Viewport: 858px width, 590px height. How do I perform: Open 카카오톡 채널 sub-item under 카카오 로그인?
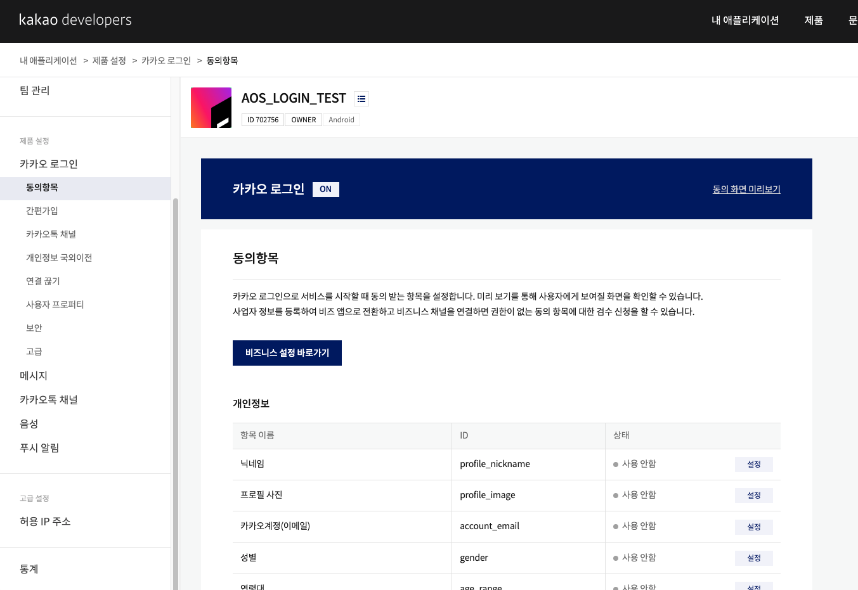pos(51,234)
